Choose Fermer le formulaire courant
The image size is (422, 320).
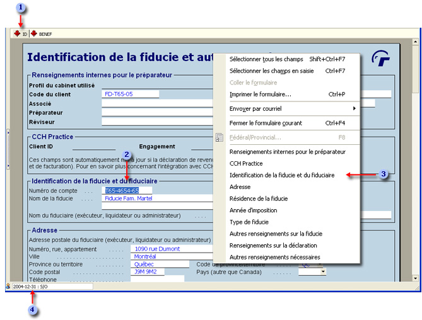point(287,123)
